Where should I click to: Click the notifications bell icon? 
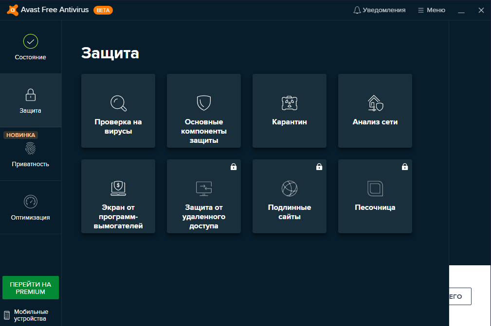point(357,10)
